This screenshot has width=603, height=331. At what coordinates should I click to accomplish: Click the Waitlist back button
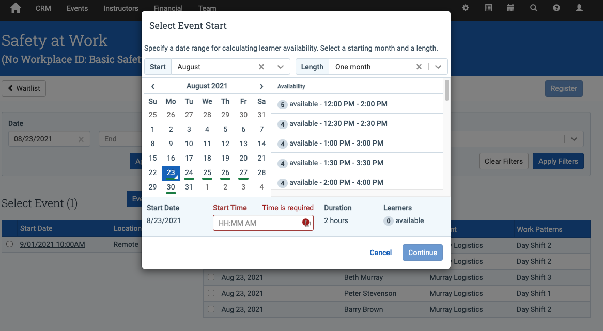[x=24, y=88]
